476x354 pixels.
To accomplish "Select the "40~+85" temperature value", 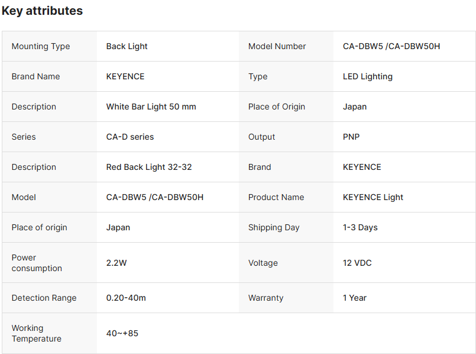I will (x=122, y=333).
